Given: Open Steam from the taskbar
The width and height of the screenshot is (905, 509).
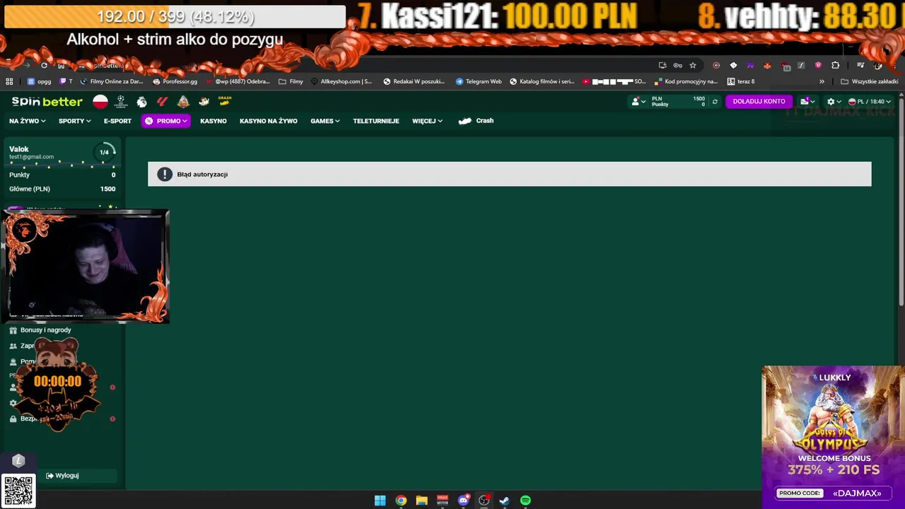Looking at the screenshot, I should [x=504, y=501].
